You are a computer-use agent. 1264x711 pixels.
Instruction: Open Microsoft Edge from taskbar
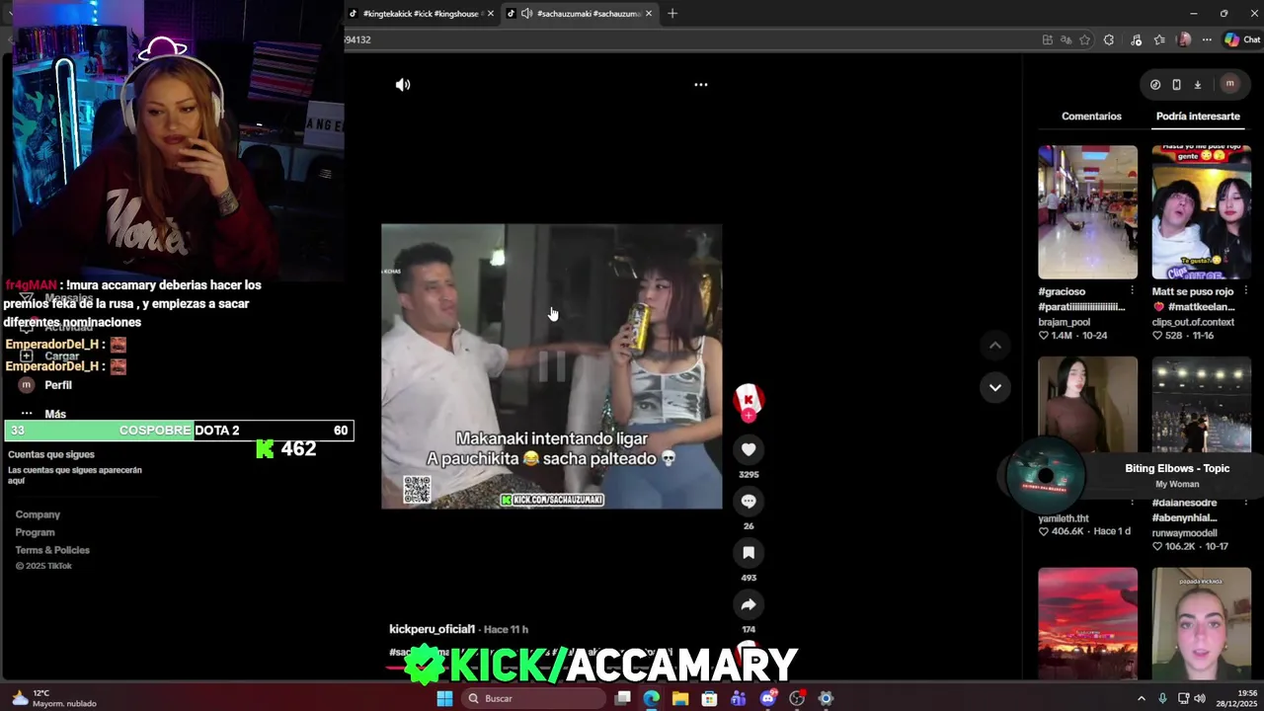(652, 698)
